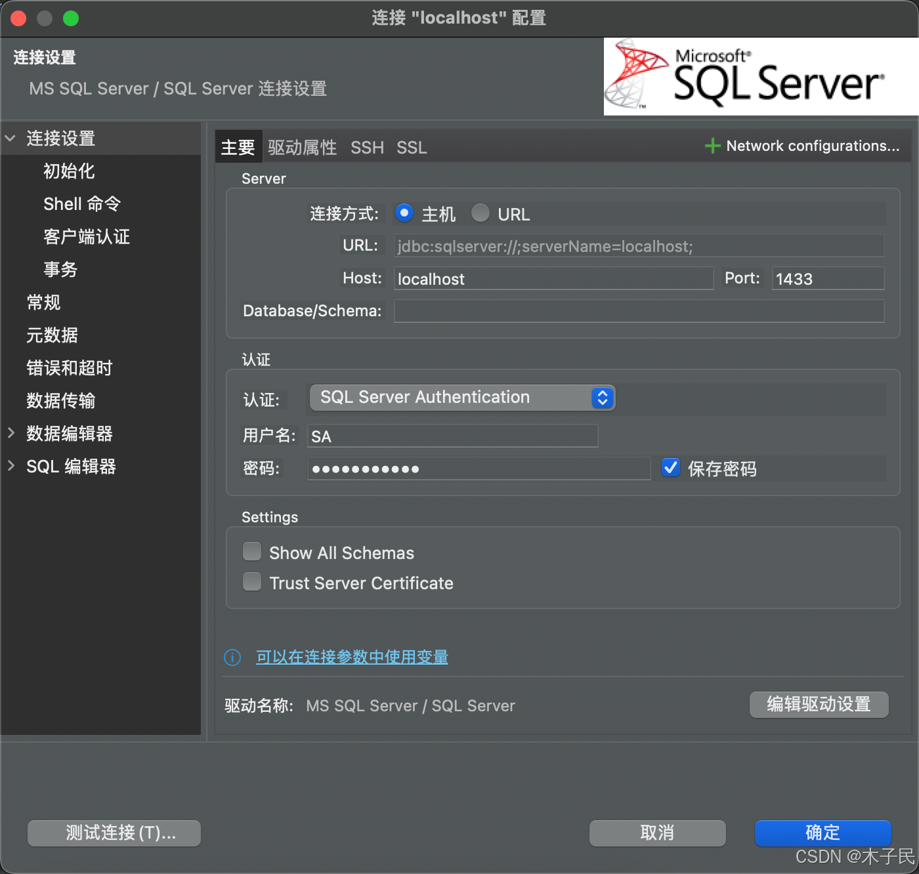Click the 取消 button
919x874 pixels.
pyautogui.click(x=658, y=833)
